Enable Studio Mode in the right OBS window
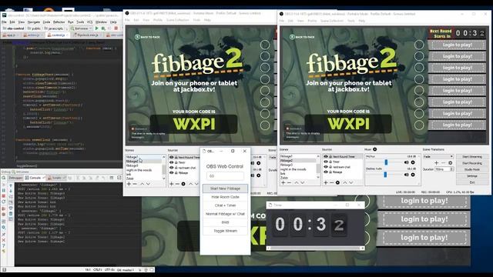This screenshot has width=493, height=277. click(x=472, y=169)
